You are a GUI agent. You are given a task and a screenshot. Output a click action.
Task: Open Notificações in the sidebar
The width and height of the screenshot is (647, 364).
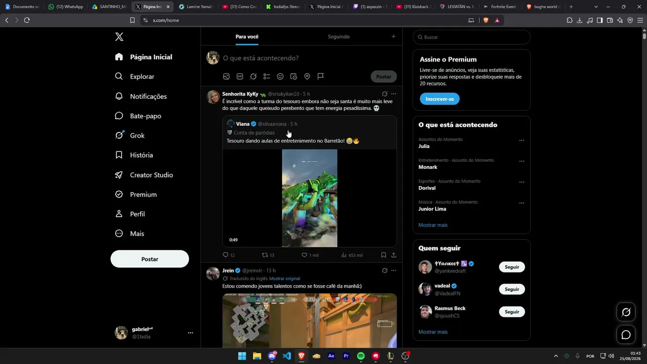pyautogui.click(x=141, y=96)
